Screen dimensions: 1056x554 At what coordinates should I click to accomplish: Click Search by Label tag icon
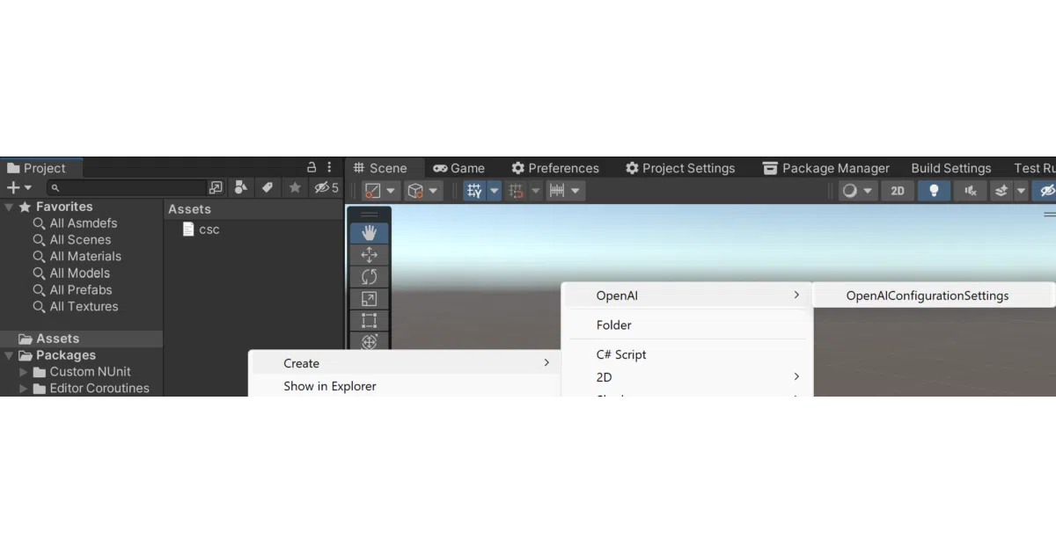[268, 187]
